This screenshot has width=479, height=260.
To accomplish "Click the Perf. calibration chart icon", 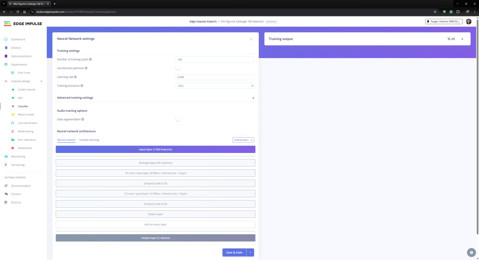I will [x=13, y=140].
